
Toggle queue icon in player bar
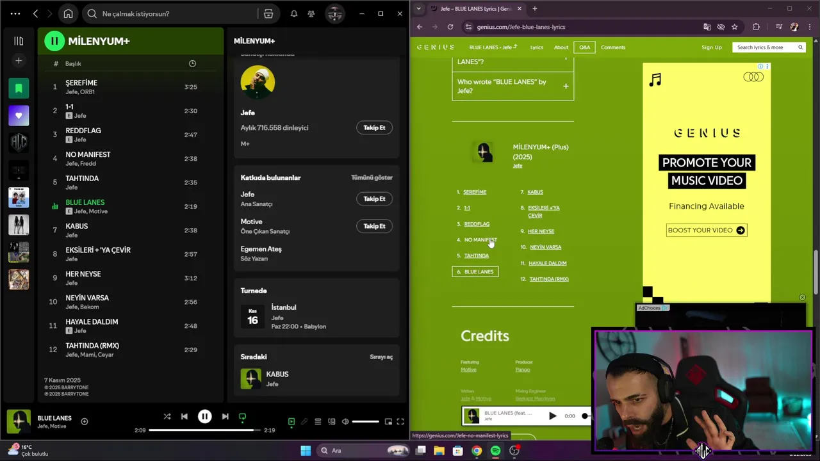[x=318, y=421]
